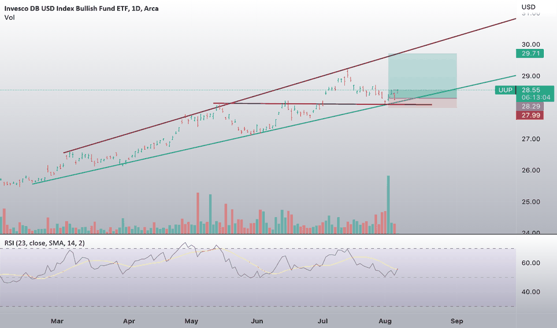557x328 pixels.
Task: Click the May label on time axis
Action: pos(191,321)
